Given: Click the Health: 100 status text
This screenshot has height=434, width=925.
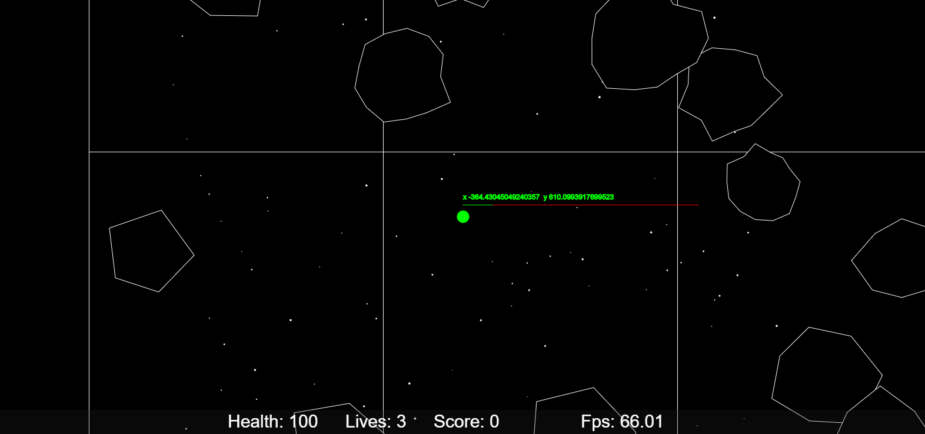Looking at the screenshot, I should click(x=273, y=422).
